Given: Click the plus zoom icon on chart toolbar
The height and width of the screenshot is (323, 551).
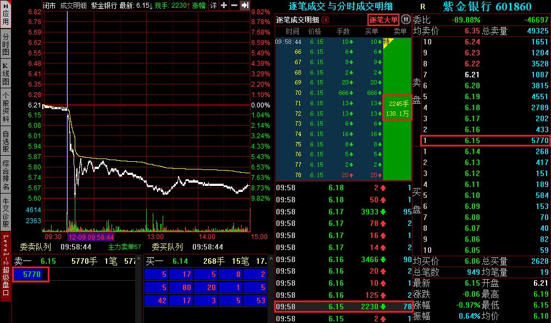Looking at the screenshot, I should (x=224, y=5).
